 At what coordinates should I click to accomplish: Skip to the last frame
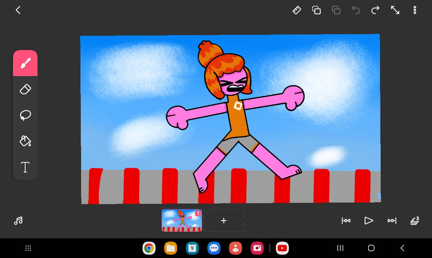pyautogui.click(x=392, y=221)
